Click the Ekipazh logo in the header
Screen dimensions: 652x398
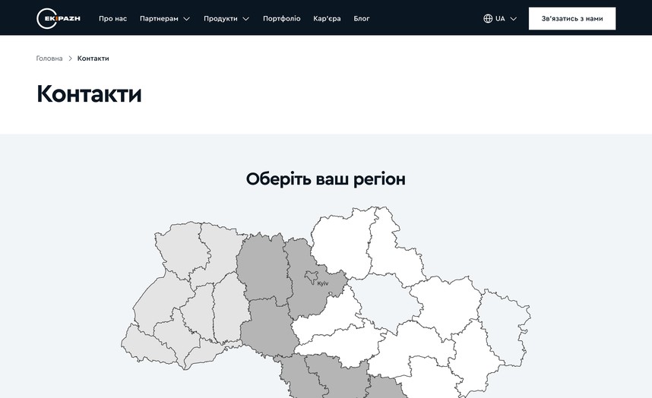click(59, 18)
